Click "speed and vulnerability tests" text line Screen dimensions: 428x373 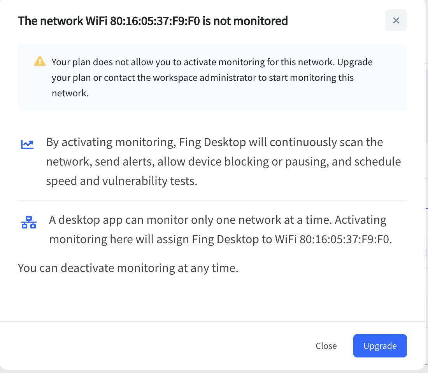click(121, 181)
